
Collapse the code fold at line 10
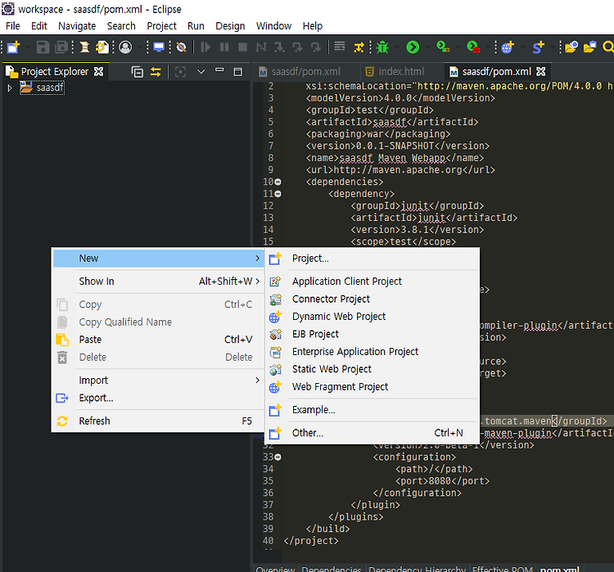coord(278,182)
